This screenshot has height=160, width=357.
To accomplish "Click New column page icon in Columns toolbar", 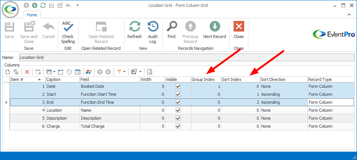I will point(8,72).
